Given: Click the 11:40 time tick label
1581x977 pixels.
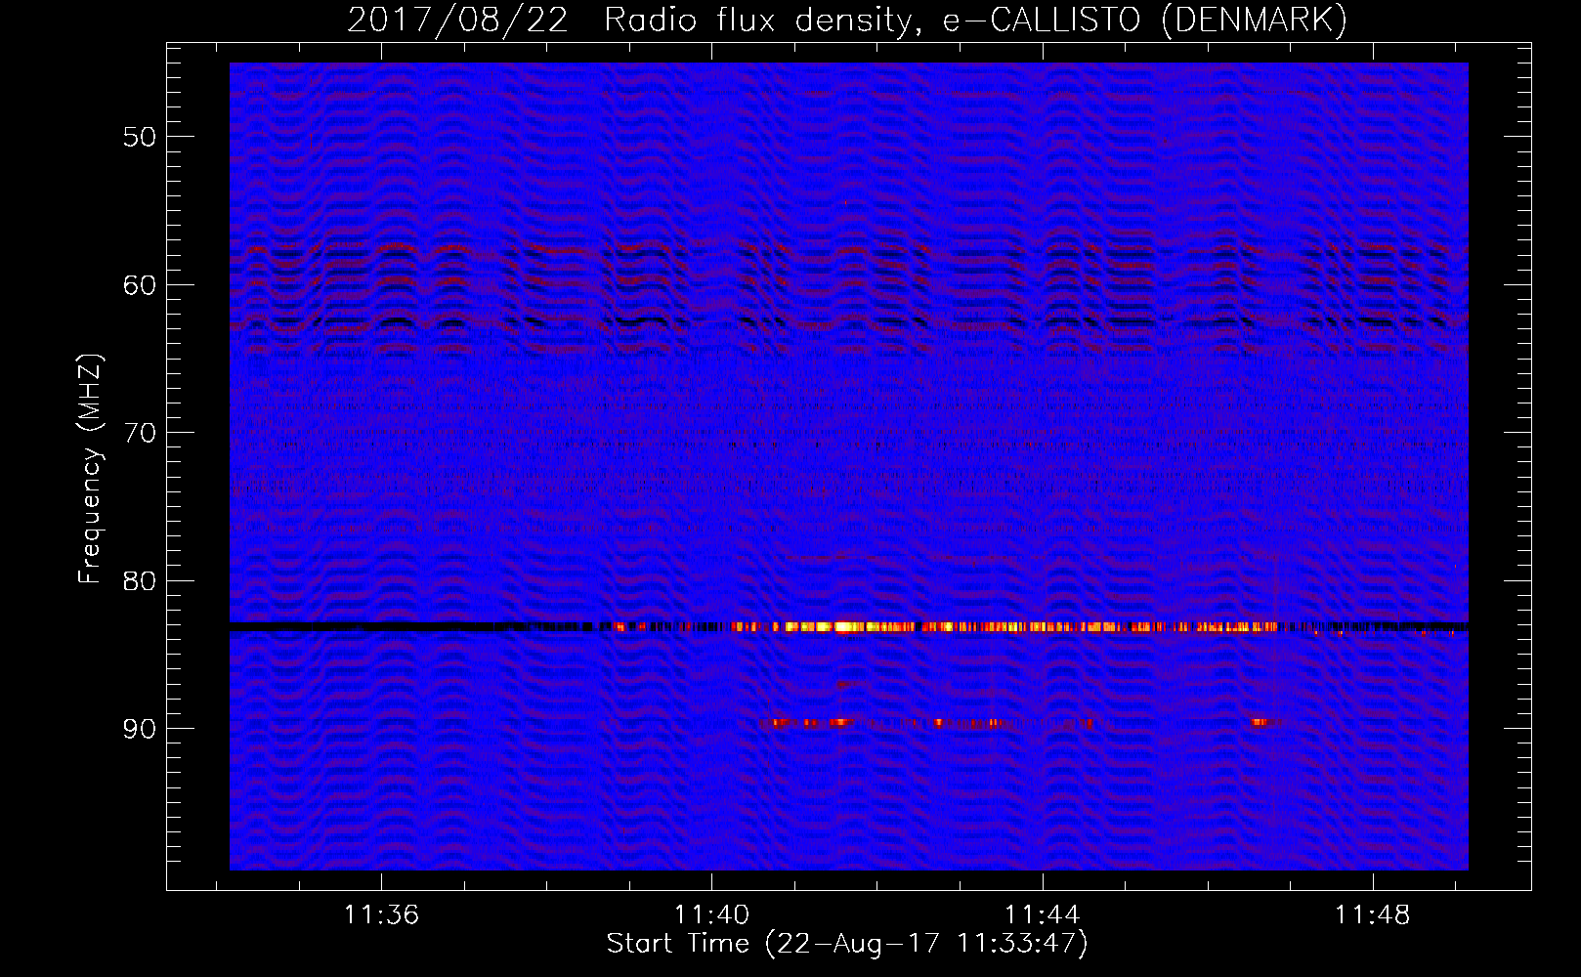Looking at the screenshot, I should (x=711, y=914).
